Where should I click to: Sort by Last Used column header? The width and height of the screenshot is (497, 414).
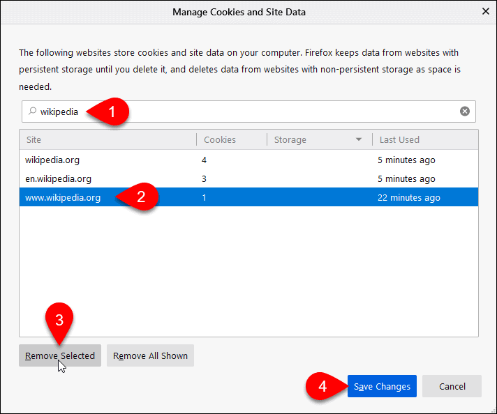pyautogui.click(x=425, y=139)
